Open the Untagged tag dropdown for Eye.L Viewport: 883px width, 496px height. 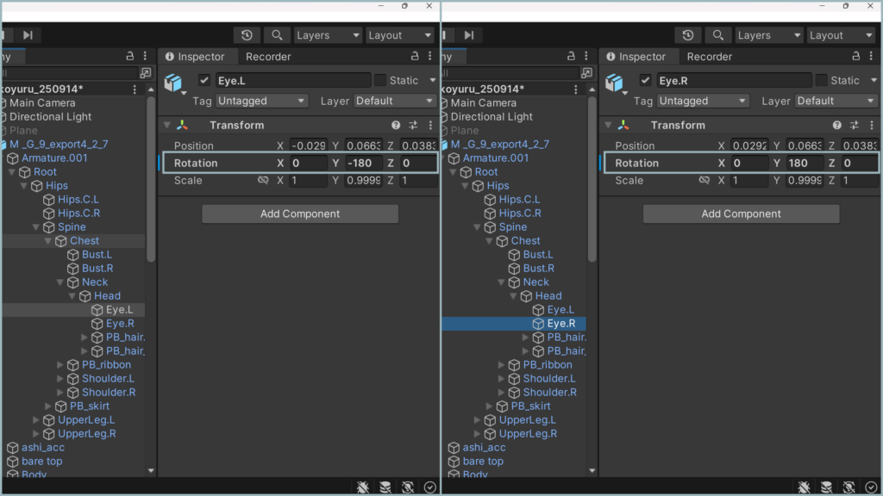coord(261,101)
